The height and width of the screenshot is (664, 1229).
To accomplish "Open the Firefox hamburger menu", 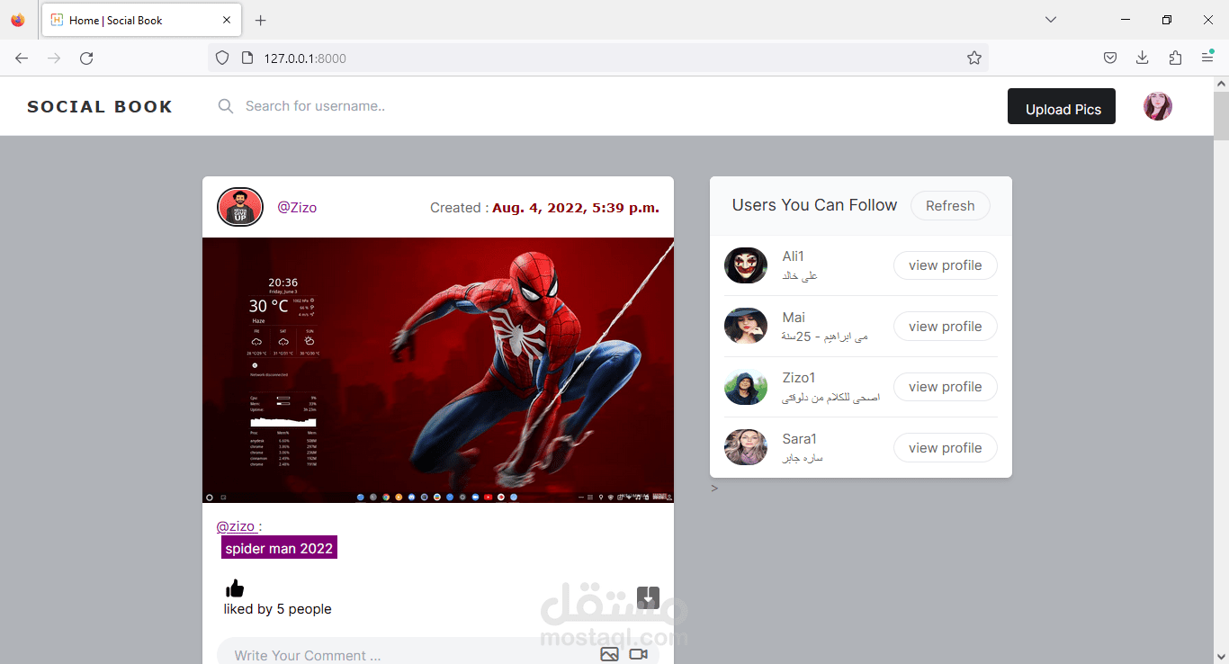I will [x=1207, y=58].
